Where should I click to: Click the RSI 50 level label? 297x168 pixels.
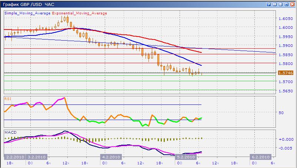click(281, 113)
